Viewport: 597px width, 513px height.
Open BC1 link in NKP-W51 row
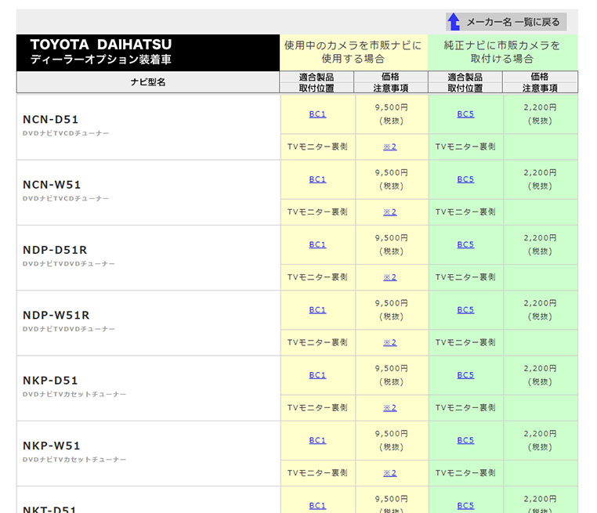click(317, 440)
